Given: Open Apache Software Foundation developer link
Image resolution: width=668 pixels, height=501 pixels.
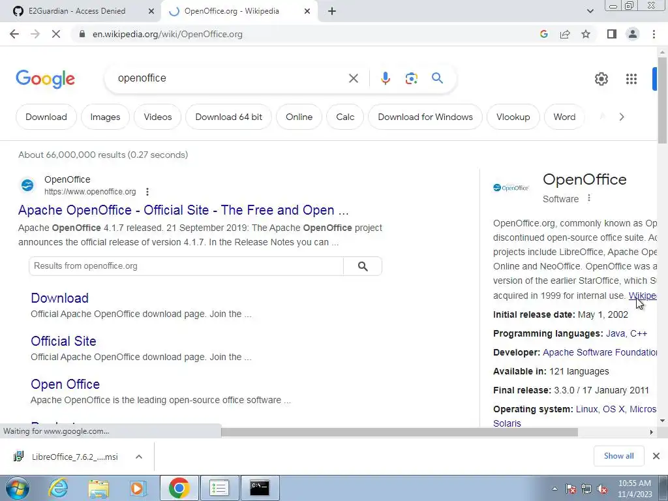Looking at the screenshot, I should [600, 352].
